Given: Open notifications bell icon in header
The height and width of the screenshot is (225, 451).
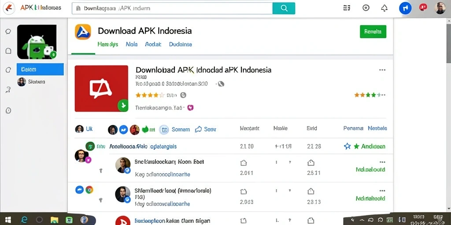Looking at the screenshot, I should 384,8.
